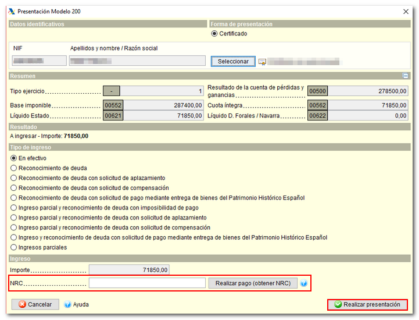Open the Ayuda help link
The image size is (419, 320).
coord(81,304)
